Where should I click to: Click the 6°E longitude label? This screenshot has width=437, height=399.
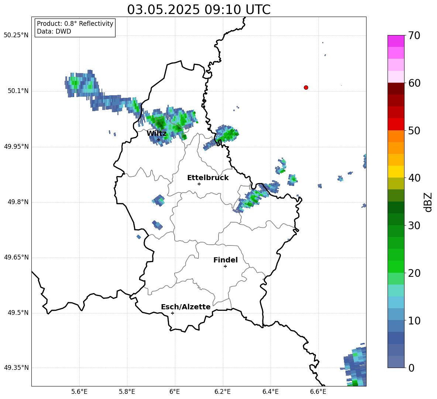pyautogui.click(x=175, y=392)
